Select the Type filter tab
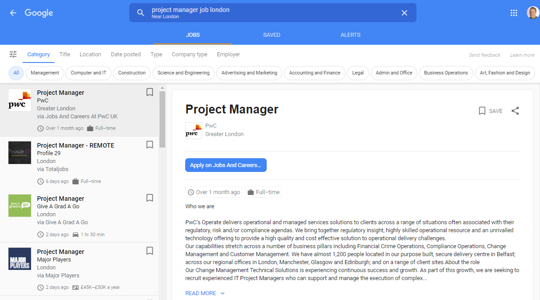 pyautogui.click(x=156, y=55)
